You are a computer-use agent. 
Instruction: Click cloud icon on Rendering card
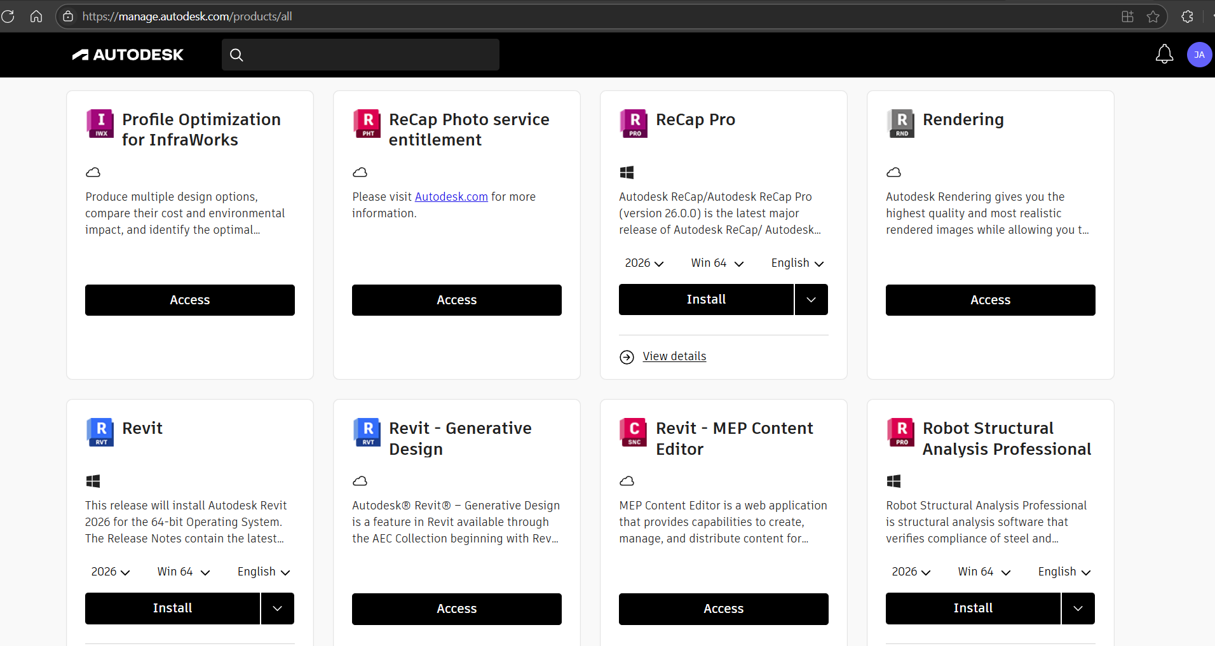pyautogui.click(x=893, y=172)
